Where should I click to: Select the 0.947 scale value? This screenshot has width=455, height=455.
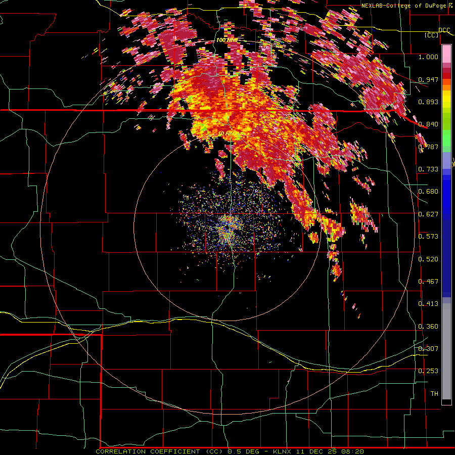point(428,79)
